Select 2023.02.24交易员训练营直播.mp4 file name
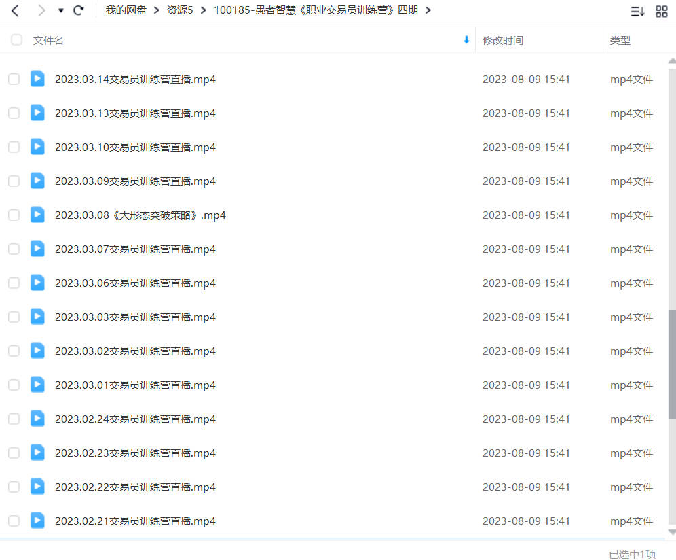Screen dimensions: 676x560 [135, 419]
